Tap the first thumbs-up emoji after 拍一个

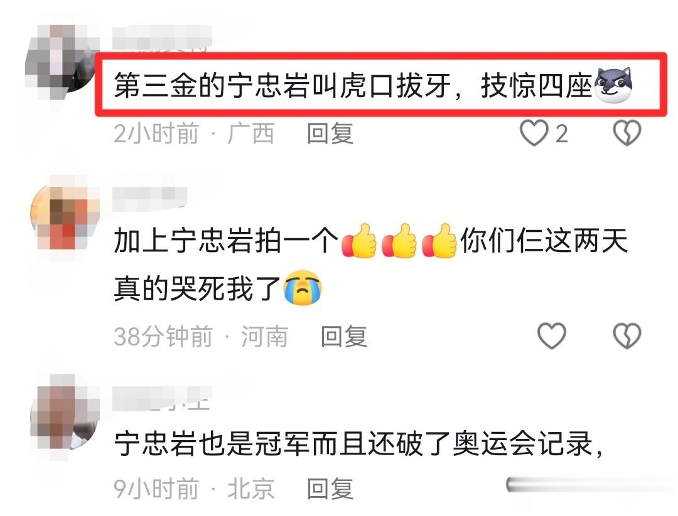point(359,241)
